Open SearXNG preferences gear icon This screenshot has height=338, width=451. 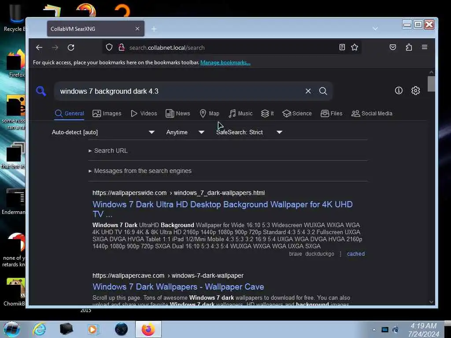pyautogui.click(x=416, y=91)
